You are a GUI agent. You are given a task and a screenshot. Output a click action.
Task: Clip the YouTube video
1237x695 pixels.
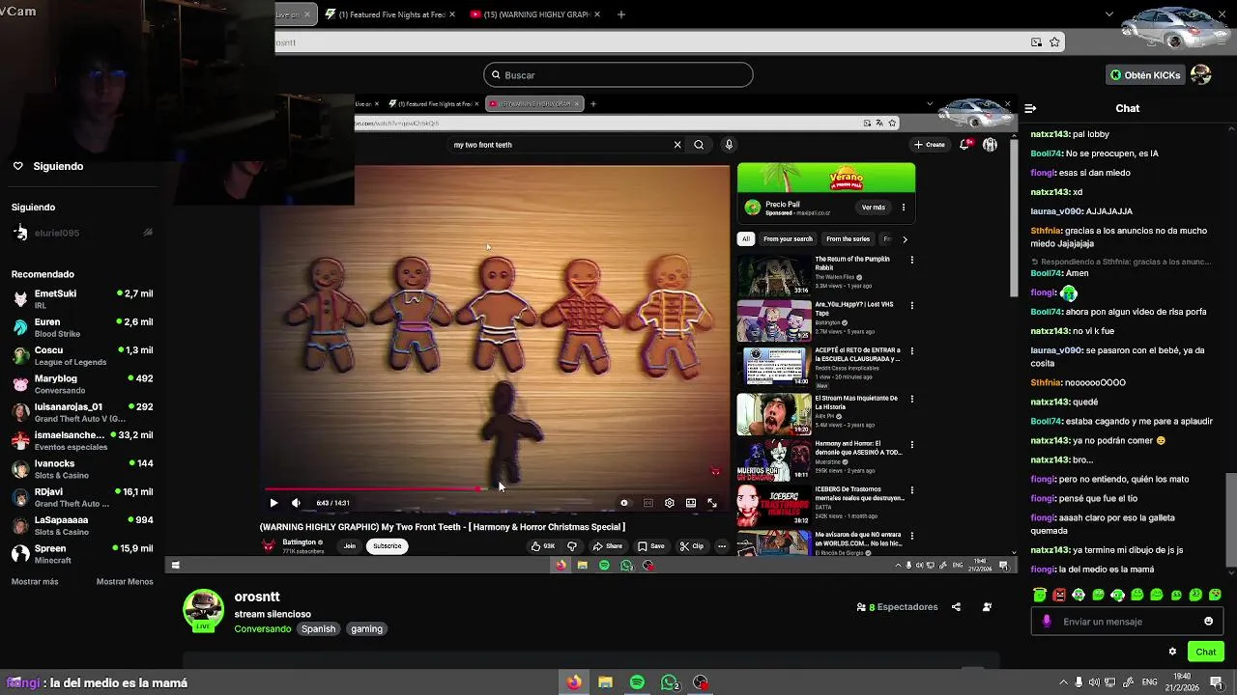tap(692, 546)
